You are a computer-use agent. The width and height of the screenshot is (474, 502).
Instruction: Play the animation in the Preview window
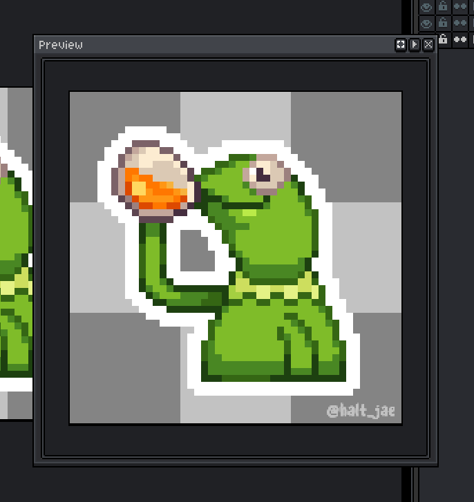[415, 44]
